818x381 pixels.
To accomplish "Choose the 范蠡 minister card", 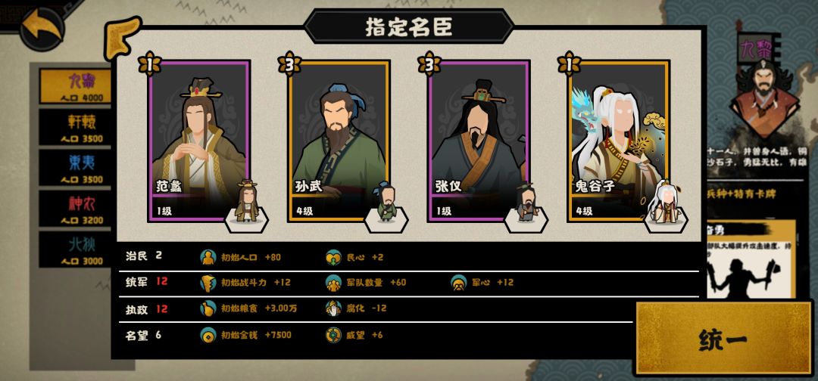I will click(198, 141).
